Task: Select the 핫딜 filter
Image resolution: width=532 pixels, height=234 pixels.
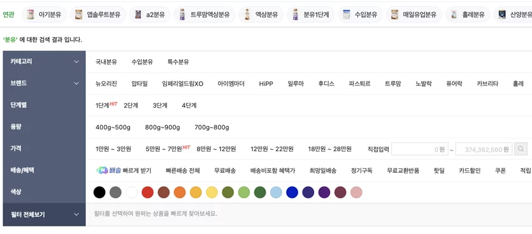Action: (439, 170)
